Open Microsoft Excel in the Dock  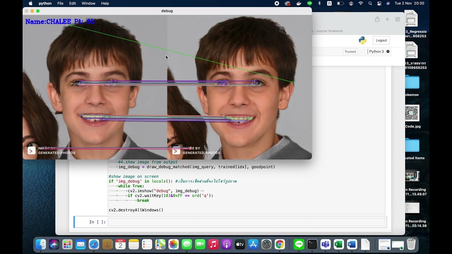[x=339, y=244]
